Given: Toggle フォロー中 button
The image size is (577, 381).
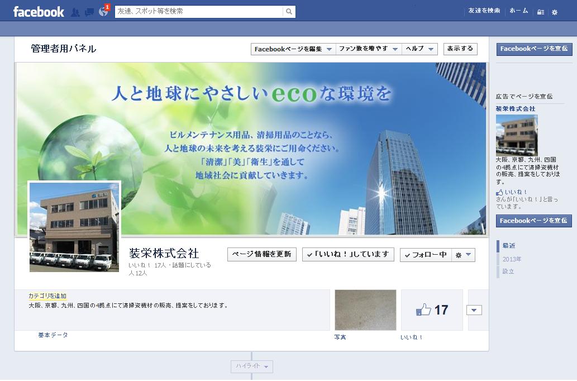Looking at the screenshot, I should pos(426,255).
